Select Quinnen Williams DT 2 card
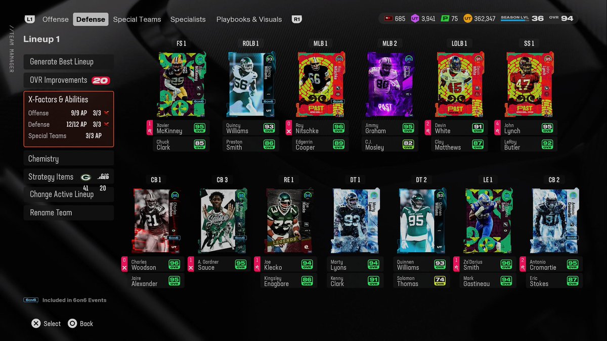This screenshot has width=607, height=341. point(422,220)
